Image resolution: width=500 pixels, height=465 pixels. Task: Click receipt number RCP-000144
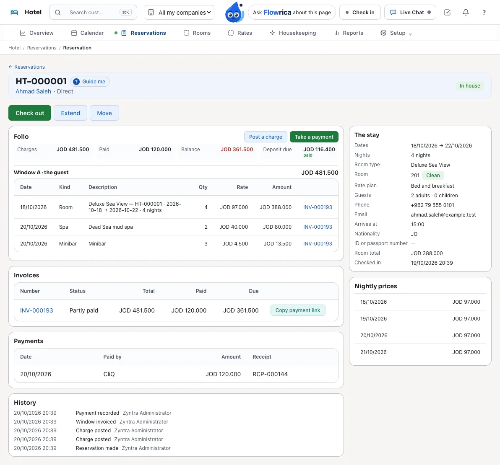pos(270,374)
